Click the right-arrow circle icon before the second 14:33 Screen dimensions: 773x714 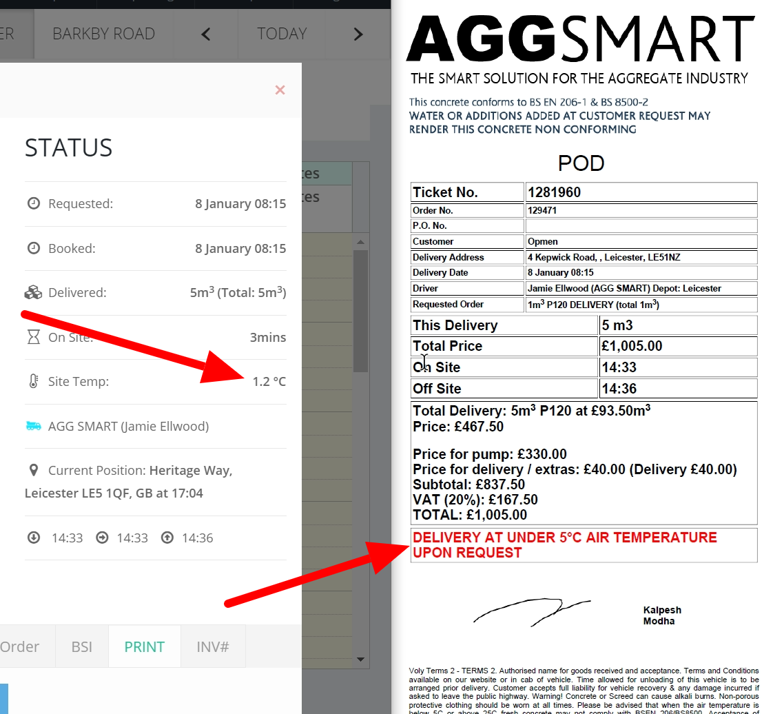[x=102, y=537]
